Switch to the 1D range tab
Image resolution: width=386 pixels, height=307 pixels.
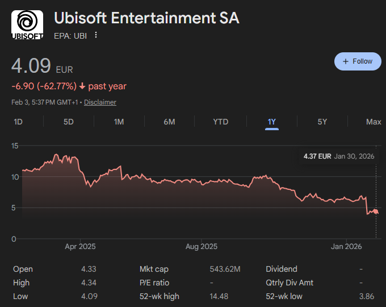click(18, 122)
